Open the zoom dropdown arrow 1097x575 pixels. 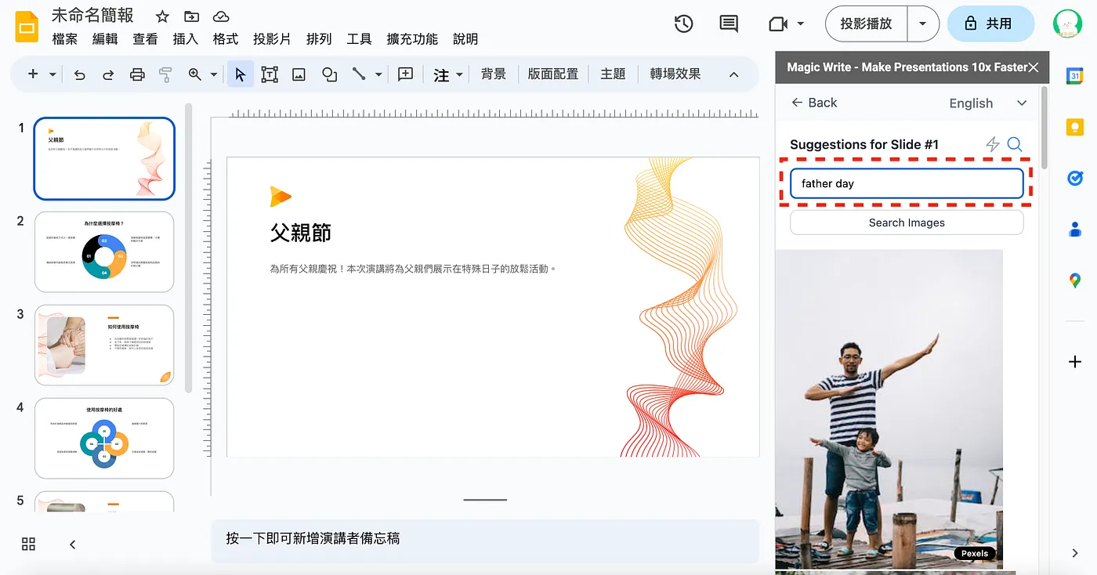tap(214, 74)
